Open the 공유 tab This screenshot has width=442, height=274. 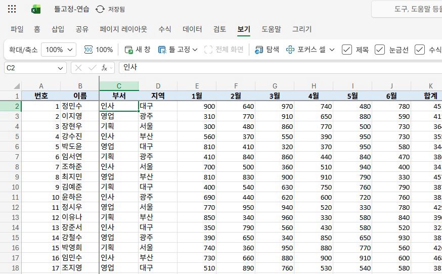82,29
